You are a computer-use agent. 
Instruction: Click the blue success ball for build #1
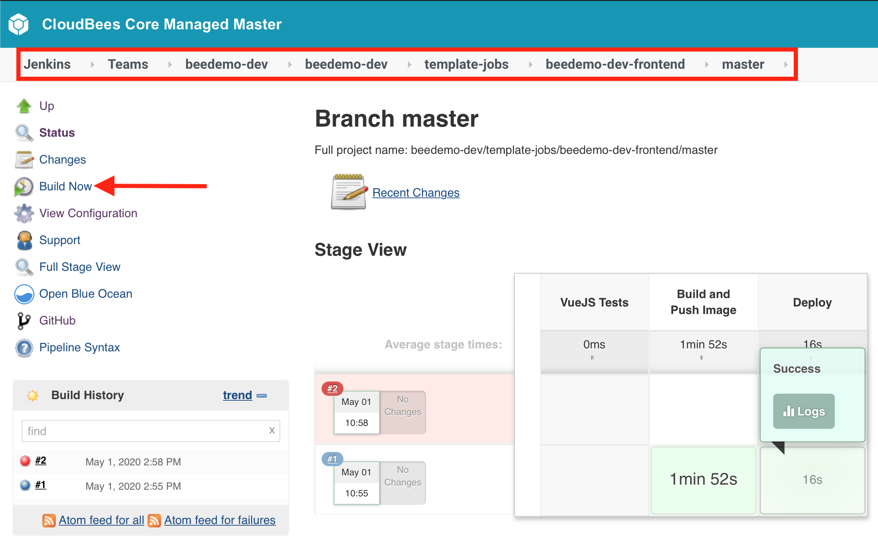pyautogui.click(x=25, y=485)
